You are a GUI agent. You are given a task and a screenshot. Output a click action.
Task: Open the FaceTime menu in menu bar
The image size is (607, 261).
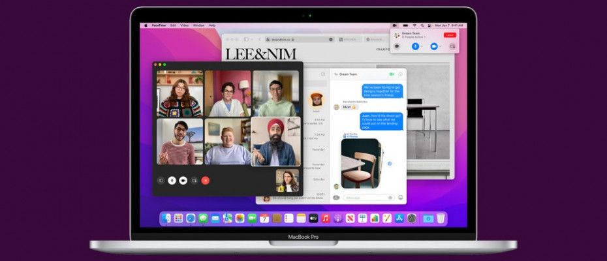(x=159, y=25)
